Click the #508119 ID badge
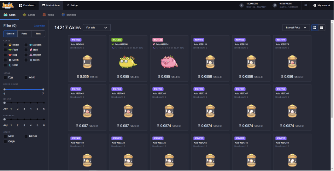 tap(199, 40)
